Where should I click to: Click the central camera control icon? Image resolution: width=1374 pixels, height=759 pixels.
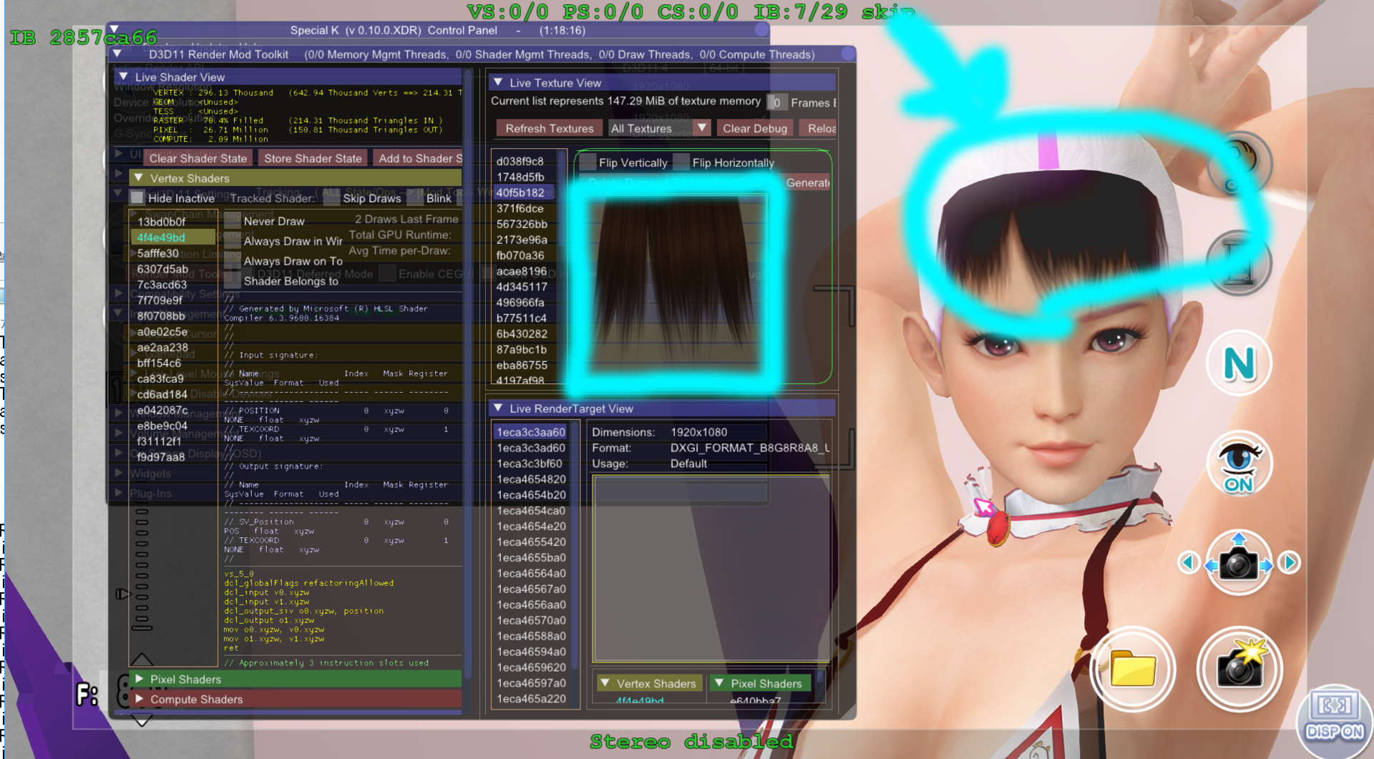[1239, 564]
